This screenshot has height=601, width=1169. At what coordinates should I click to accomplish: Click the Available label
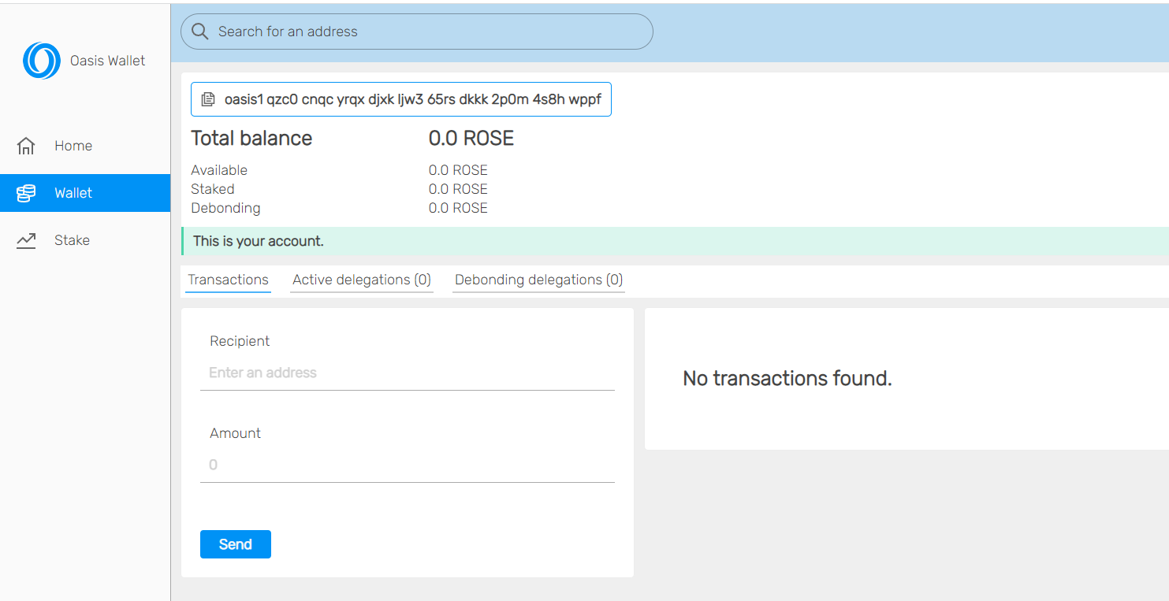(219, 170)
